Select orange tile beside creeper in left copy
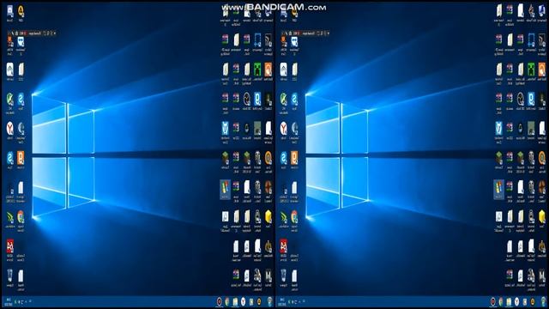 click(x=268, y=70)
